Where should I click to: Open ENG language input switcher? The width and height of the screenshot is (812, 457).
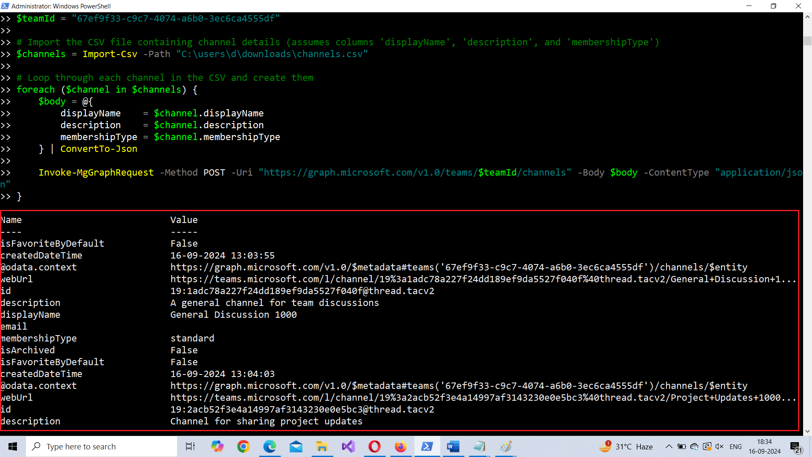[735, 446]
